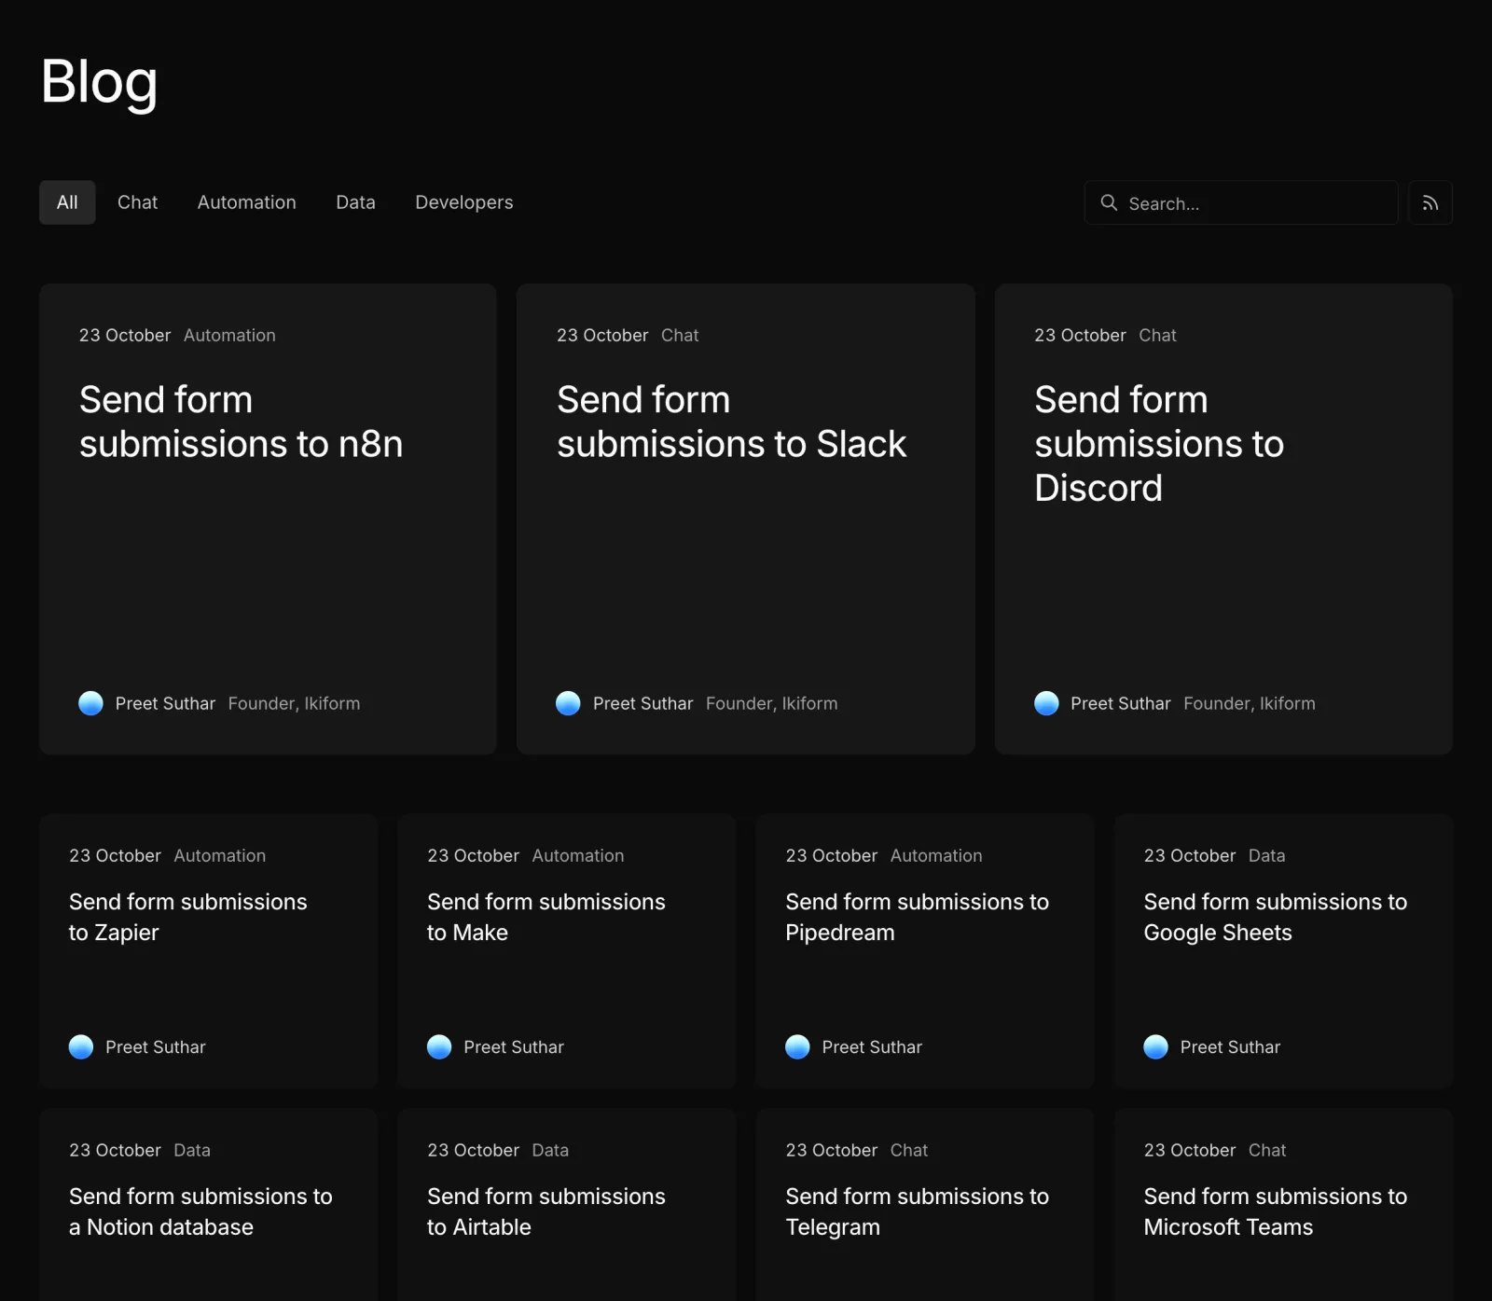Click author avatar on Pipedream card
The image size is (1492, 1301).
pyautogui.click(x=797, y=1047)
